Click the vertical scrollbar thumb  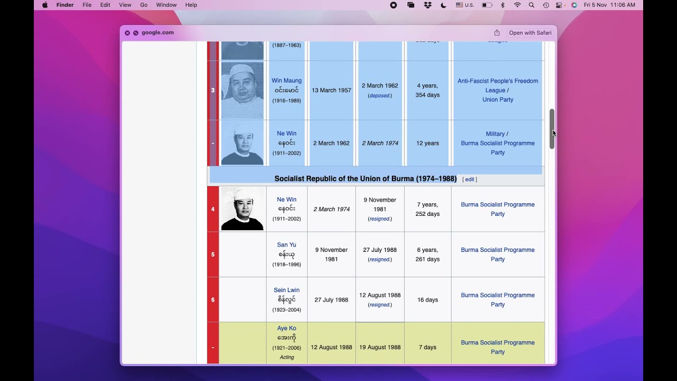point(552,129)
